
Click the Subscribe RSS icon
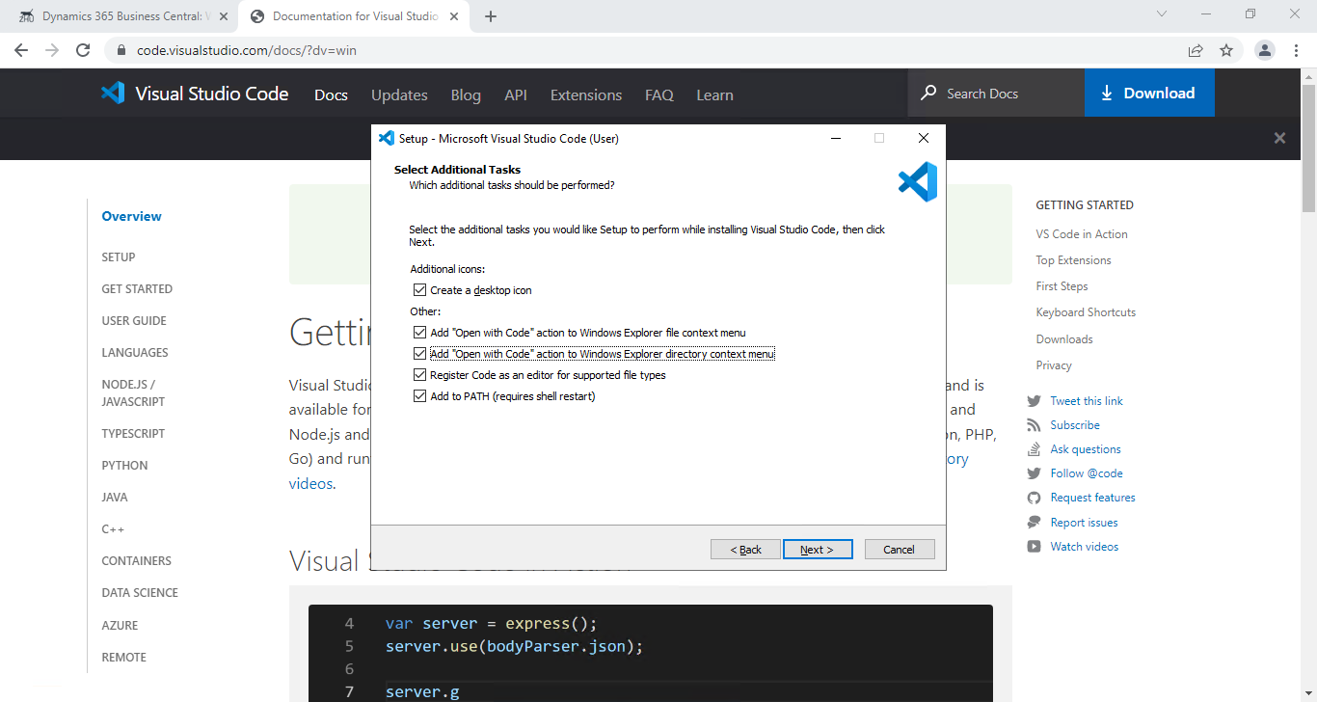pos(1034,424)
